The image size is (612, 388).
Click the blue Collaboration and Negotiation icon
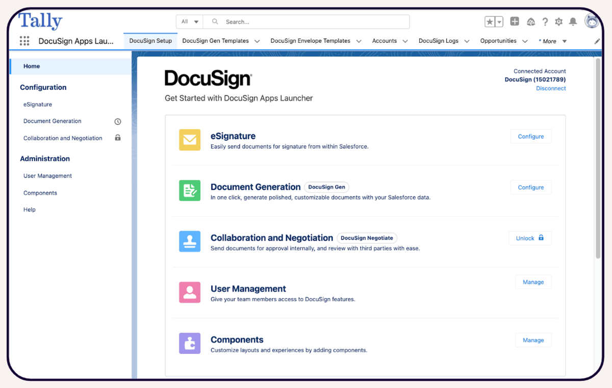click(x=190, y=241)
